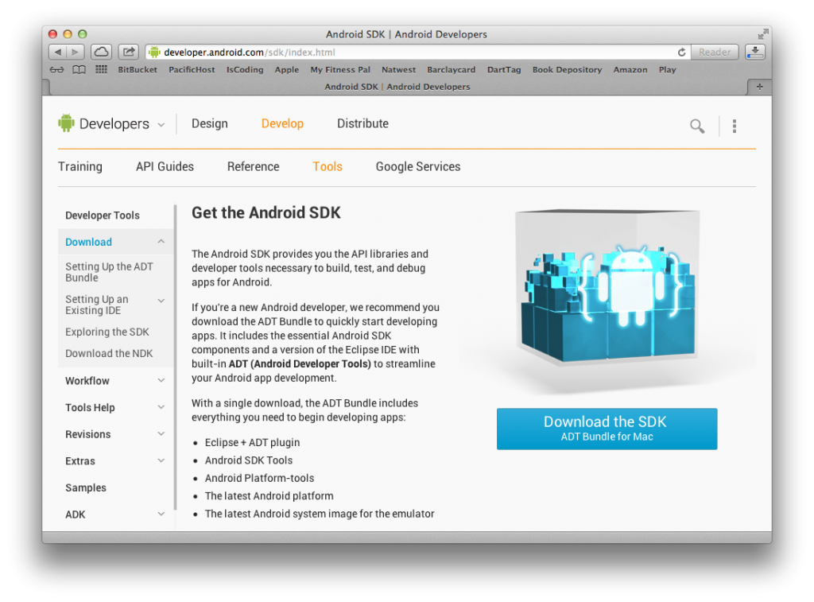The height and width of the screenshot is (602, 814).
Task: Expand the Extras section chevron
Action: [x=161, y=460]
